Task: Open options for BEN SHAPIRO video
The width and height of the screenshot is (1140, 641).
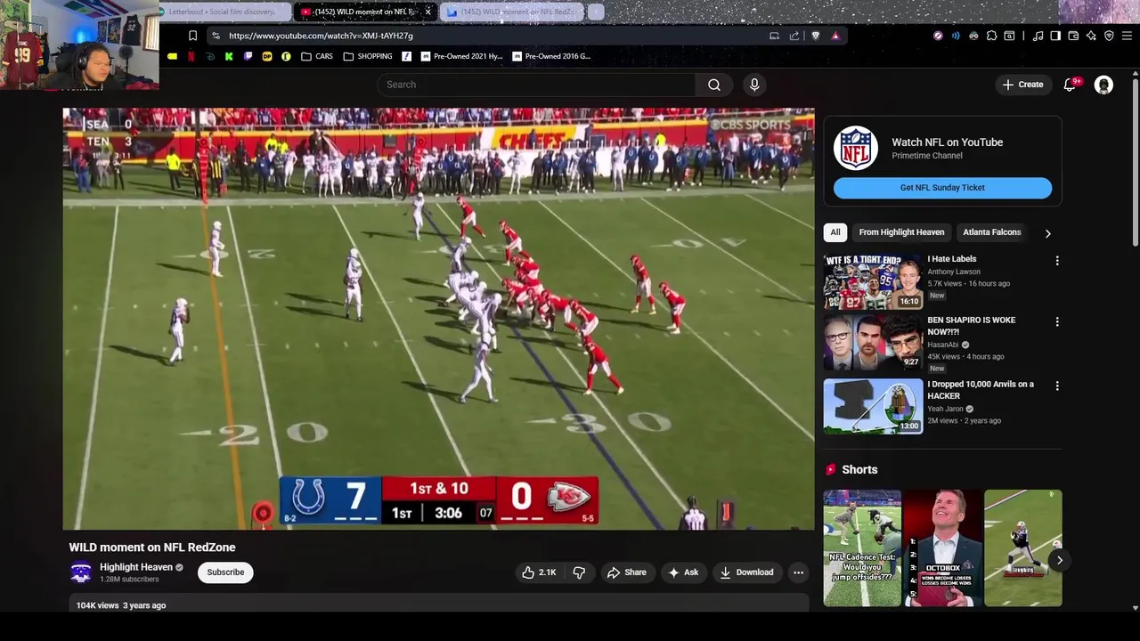Action: pyautogui.click(x=1057, y=321)
